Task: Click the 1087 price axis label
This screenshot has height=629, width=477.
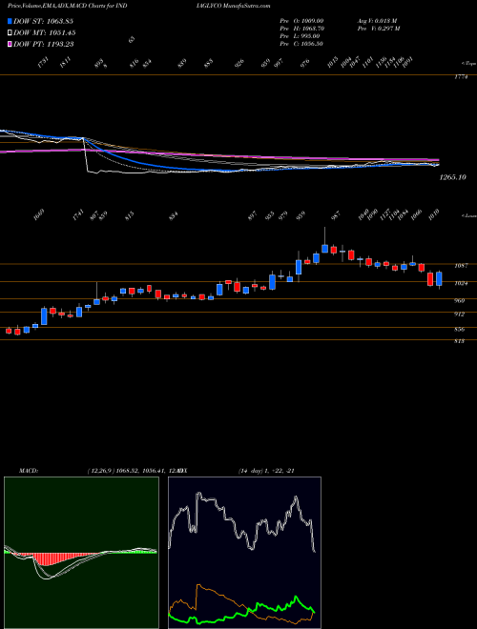Action: coord(462,266)
